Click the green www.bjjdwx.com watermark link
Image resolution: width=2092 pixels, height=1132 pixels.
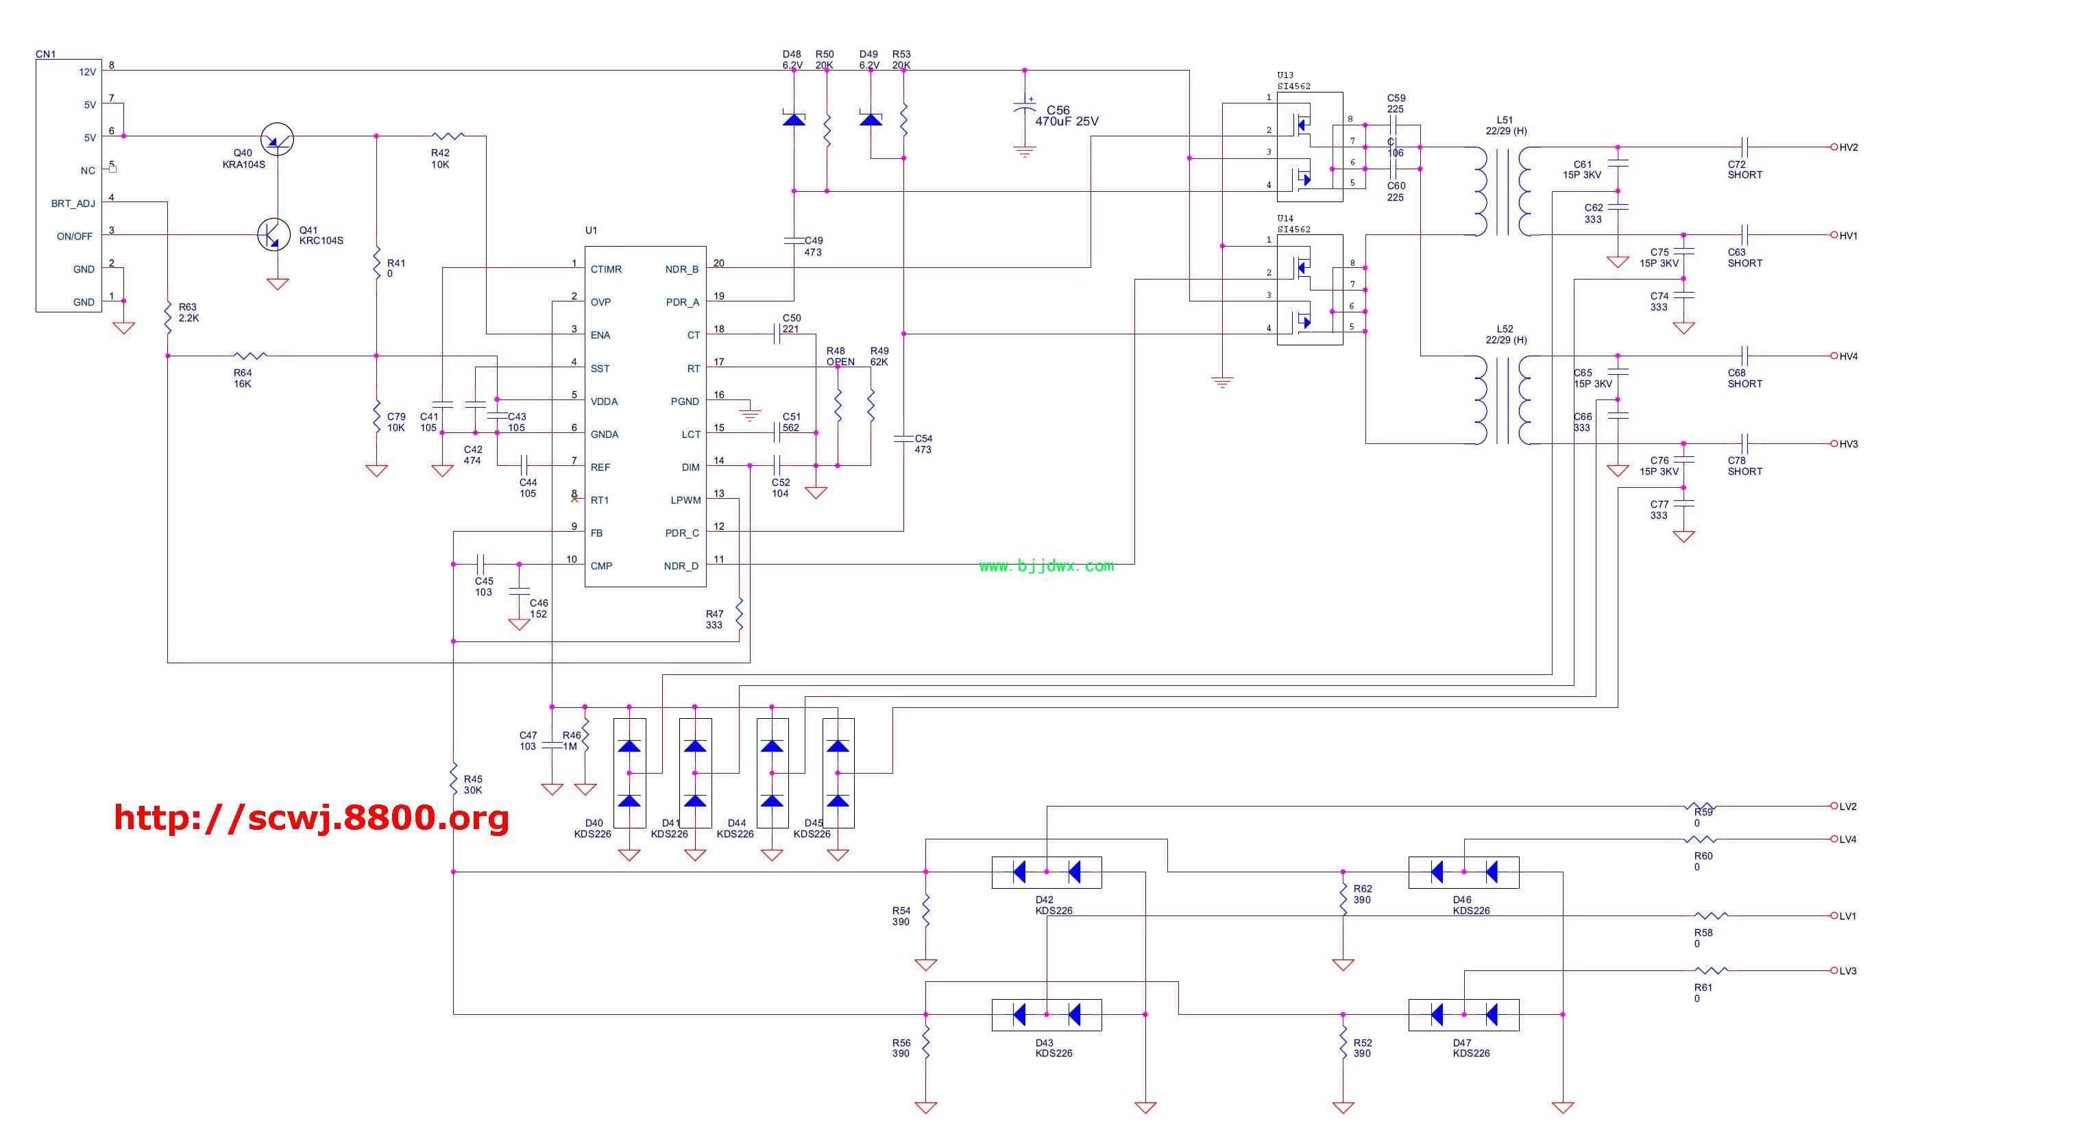(1046, 566)
